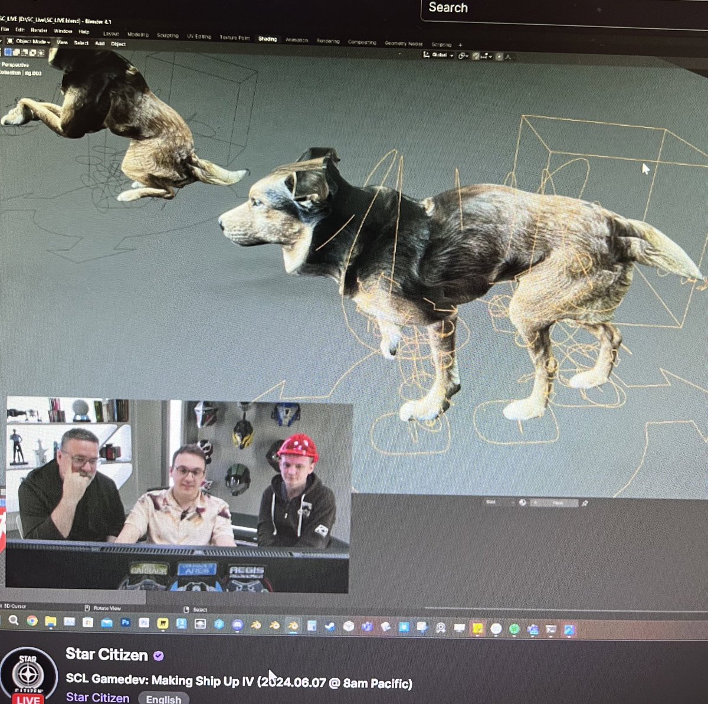Open the Help menu
Image resolution: width=708 pixels, height=704 pixels.
point(84,32)
